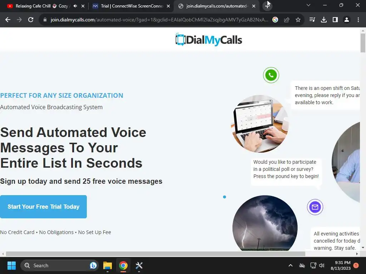Click the horizontal scrollbar thumb
Image resolution: width=366 pixels, height=274 pixels.
coord(155,254)
